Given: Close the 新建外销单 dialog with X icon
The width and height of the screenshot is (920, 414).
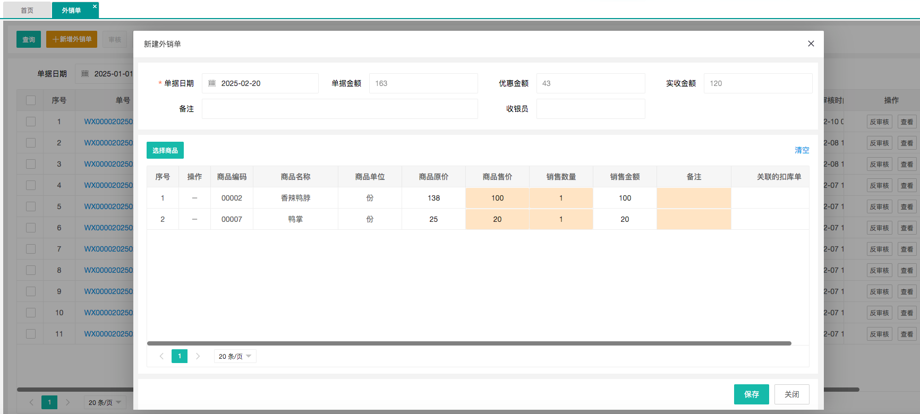Looking at the screenshot, I should tap(811, 44).
